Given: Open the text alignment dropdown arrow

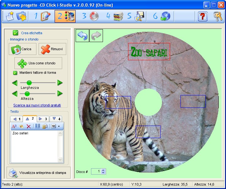Looking at the screenshot, I should coord(58,126).
